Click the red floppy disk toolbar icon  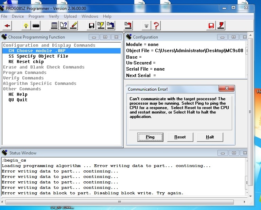pos(211,26)
